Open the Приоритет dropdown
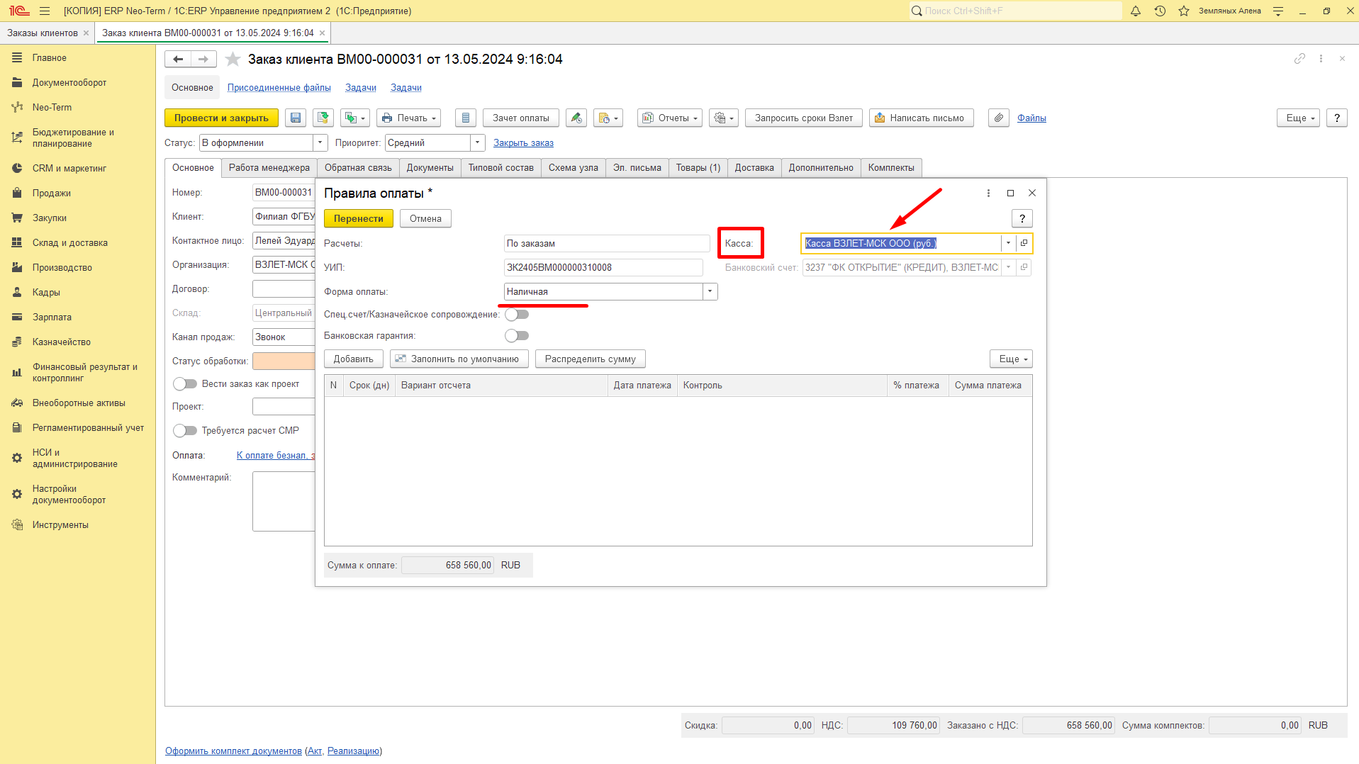The height and width of the screenshot is (764, 1359). pyautogui.click(x=478, y=143)
